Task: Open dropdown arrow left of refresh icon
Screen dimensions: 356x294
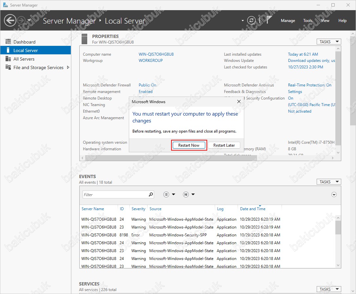Action: (x=243, y=21)
